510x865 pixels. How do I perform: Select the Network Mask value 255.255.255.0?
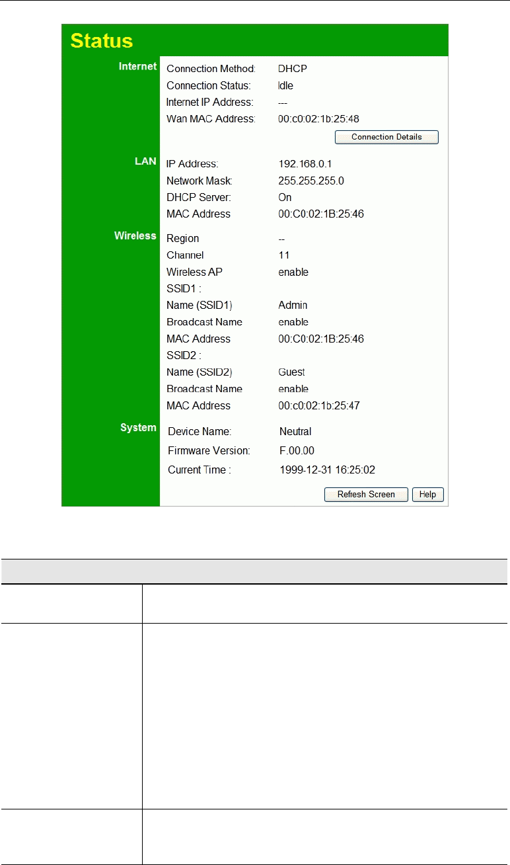pyautogui.click(x=311, y=181)
